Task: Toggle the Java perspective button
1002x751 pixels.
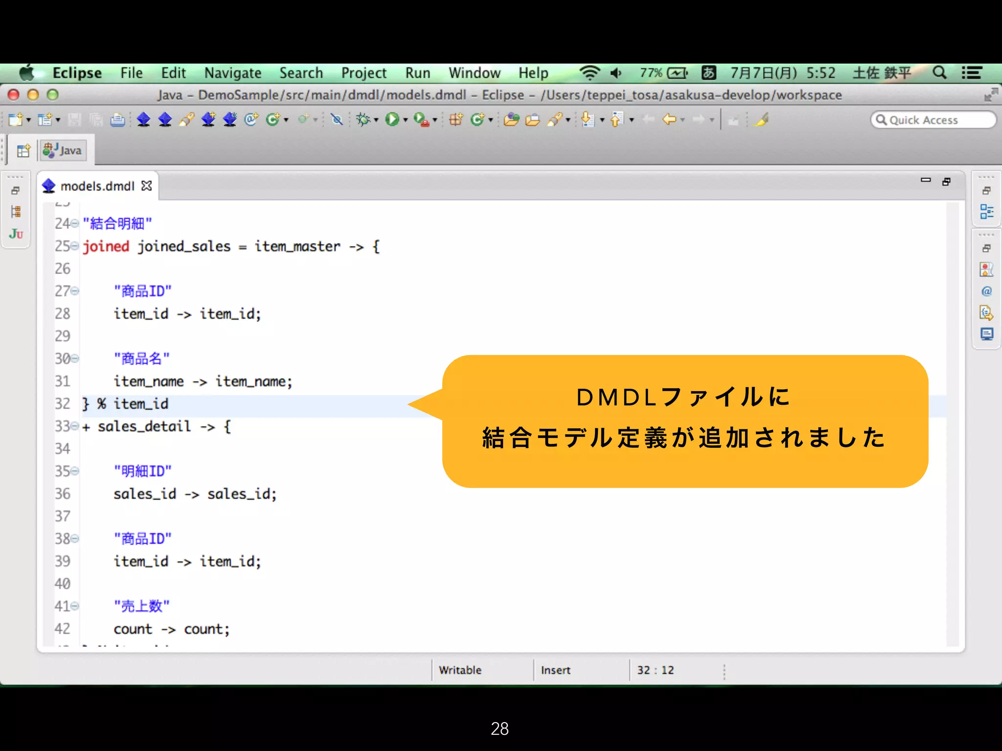Action: click(63, 151)
